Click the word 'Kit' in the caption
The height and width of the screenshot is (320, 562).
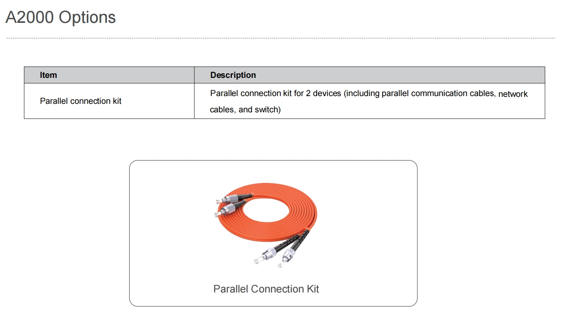[312, 289]
